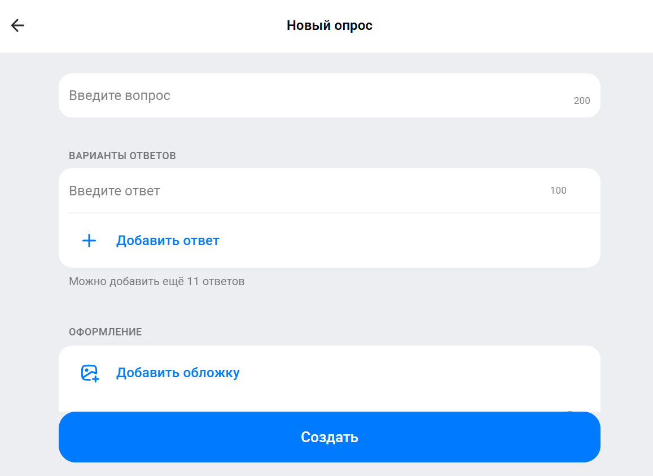Click the "Добавить обложку" link
Viewport: 653px width, 476px height.
[178, 373]
